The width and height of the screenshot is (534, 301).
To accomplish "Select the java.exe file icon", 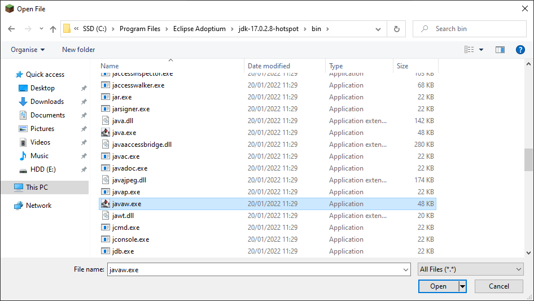I will coord(106,133).
